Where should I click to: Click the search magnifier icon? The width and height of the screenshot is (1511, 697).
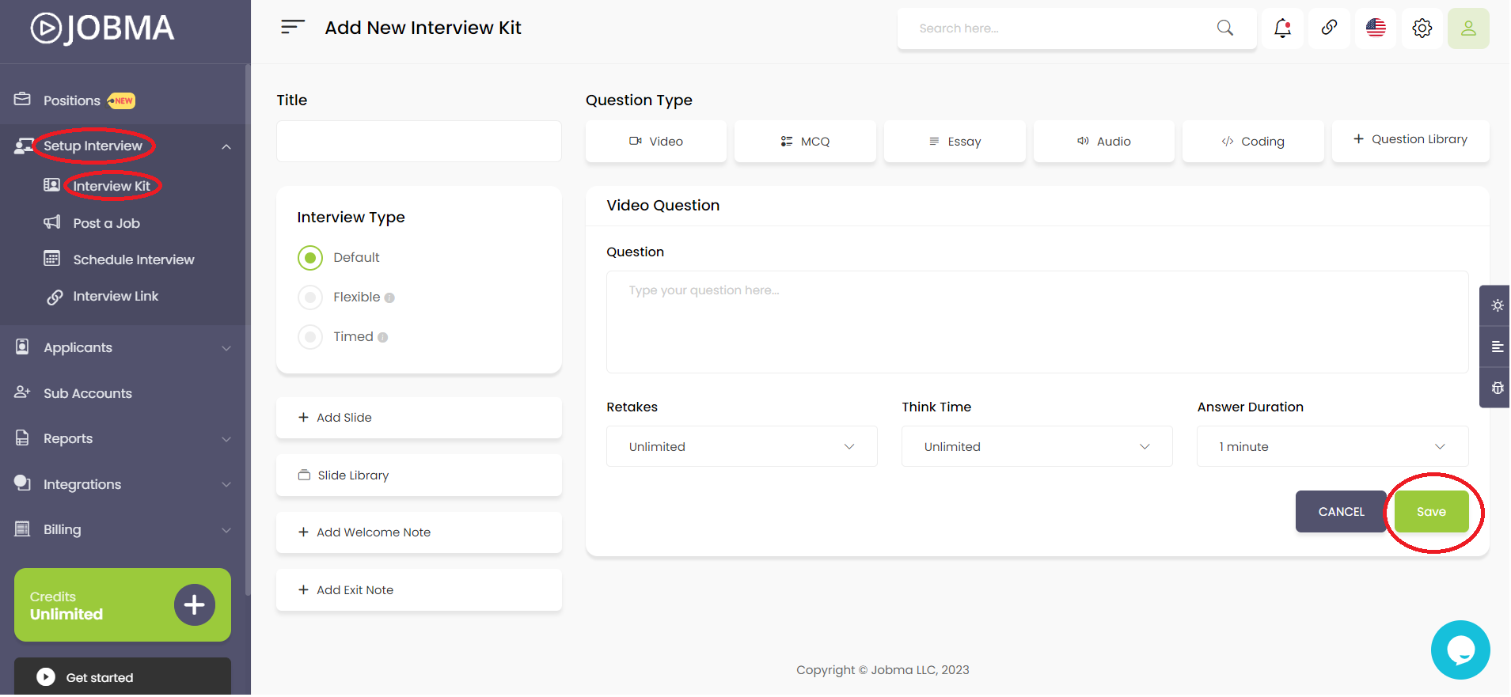(x=1224, y=28)
